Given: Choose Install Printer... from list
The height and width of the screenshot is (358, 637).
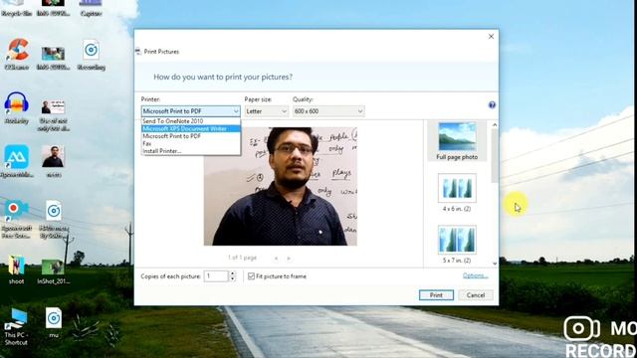Looking at the screenshot, I should (190, 150).
